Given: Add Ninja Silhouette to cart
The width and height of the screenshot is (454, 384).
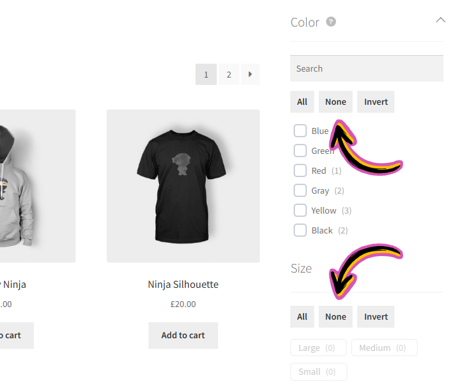Looking at the screenshot, I should pos(183,336).
